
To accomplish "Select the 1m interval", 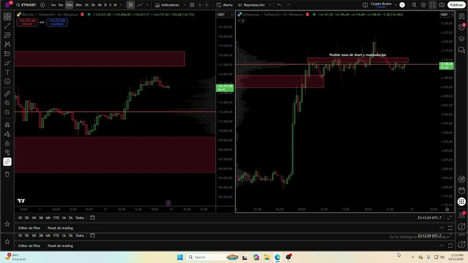I will tap(53, 5).
